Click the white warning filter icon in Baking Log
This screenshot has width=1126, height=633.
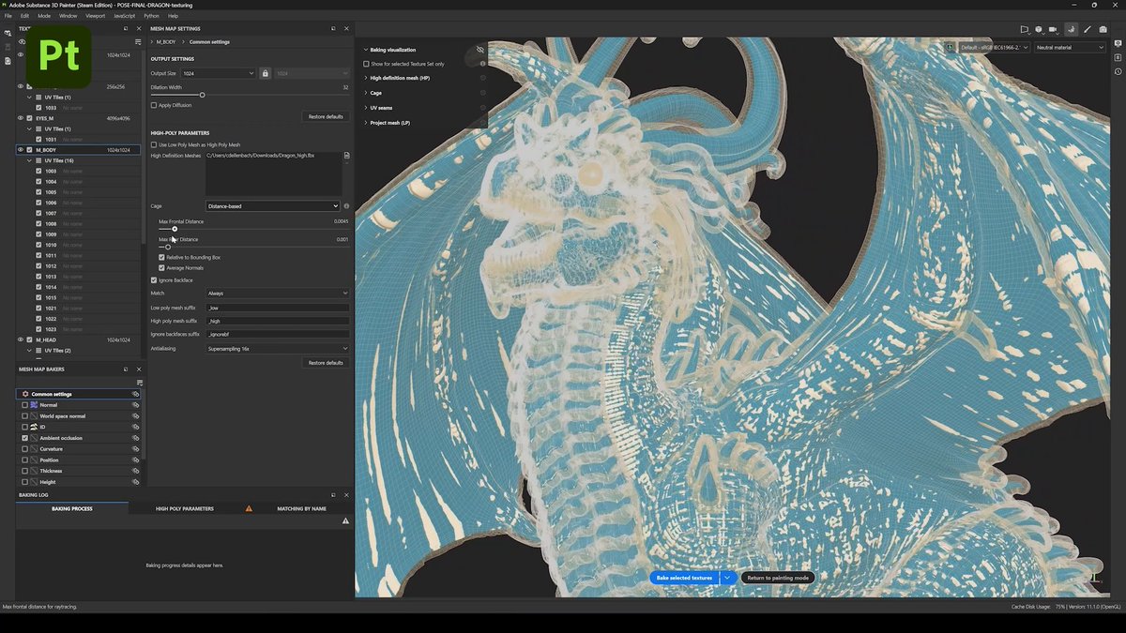pos(345,520)
